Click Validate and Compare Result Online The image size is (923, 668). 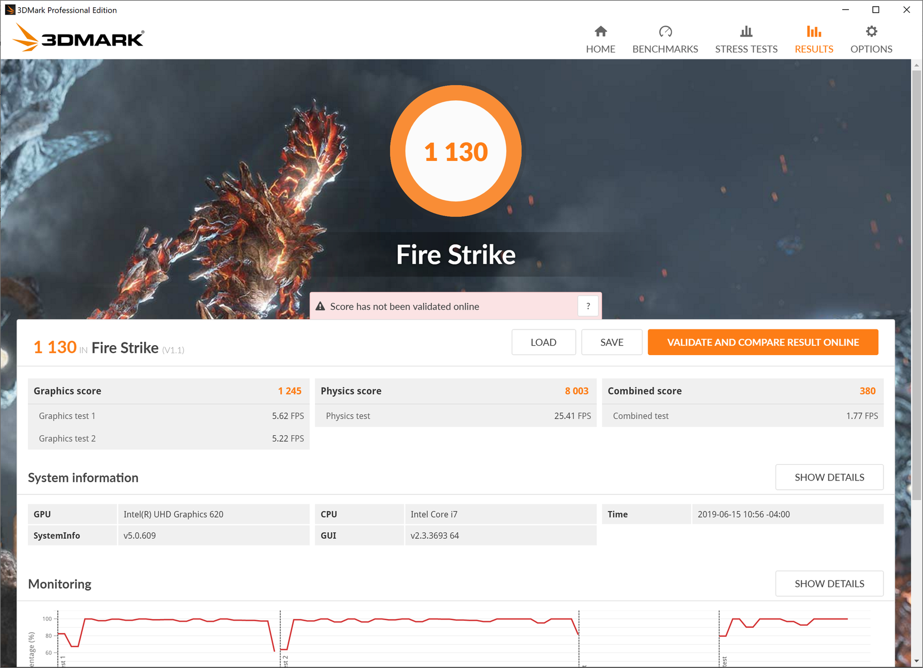pos(763,342)
